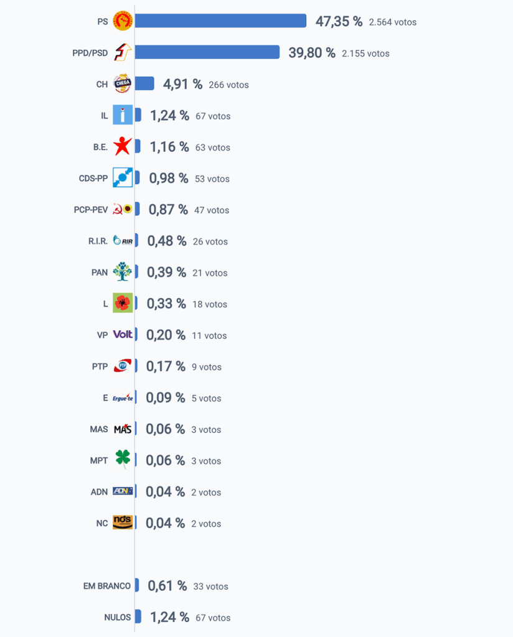Click the 2.564 votos text

(393, 22)
